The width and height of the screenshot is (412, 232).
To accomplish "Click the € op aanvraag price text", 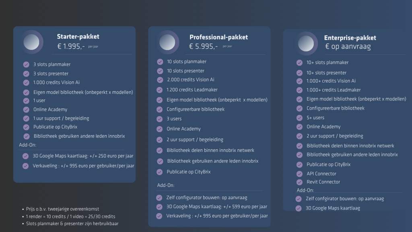I will pos(348,47).
